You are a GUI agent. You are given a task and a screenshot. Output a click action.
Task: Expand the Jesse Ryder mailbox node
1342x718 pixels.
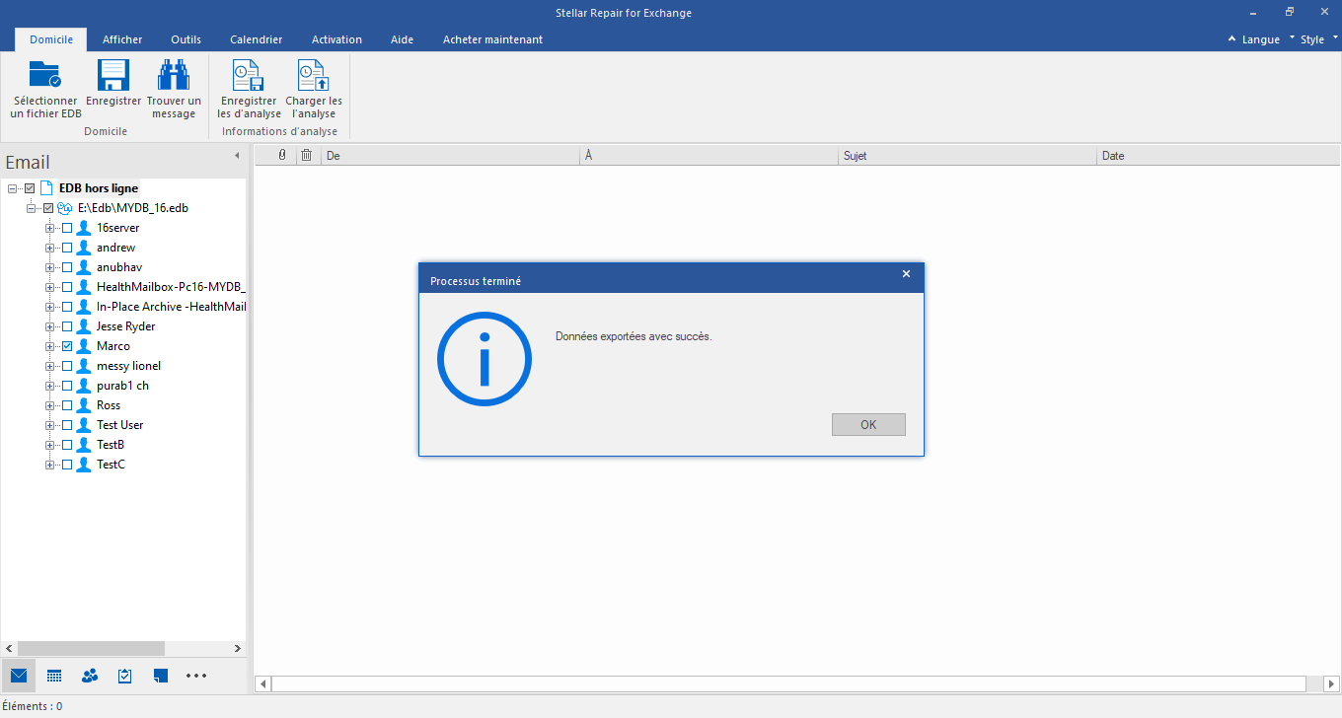click(49, 326)
